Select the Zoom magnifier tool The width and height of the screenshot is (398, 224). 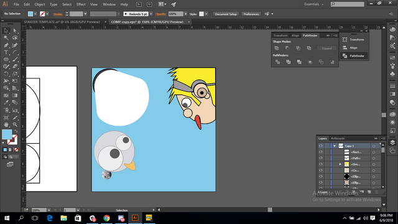(x=15, y=124)
